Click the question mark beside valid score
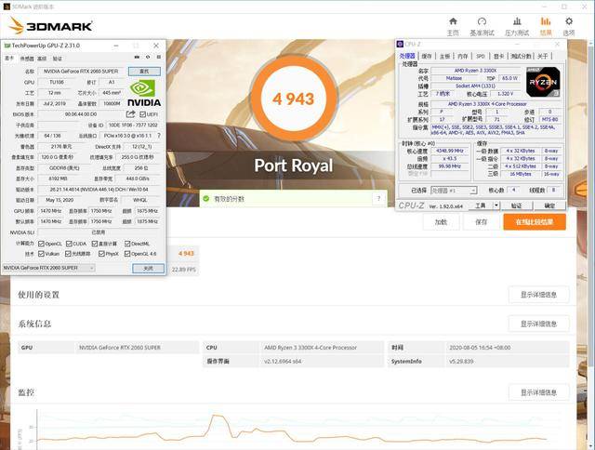 click(x=378, y=198)
